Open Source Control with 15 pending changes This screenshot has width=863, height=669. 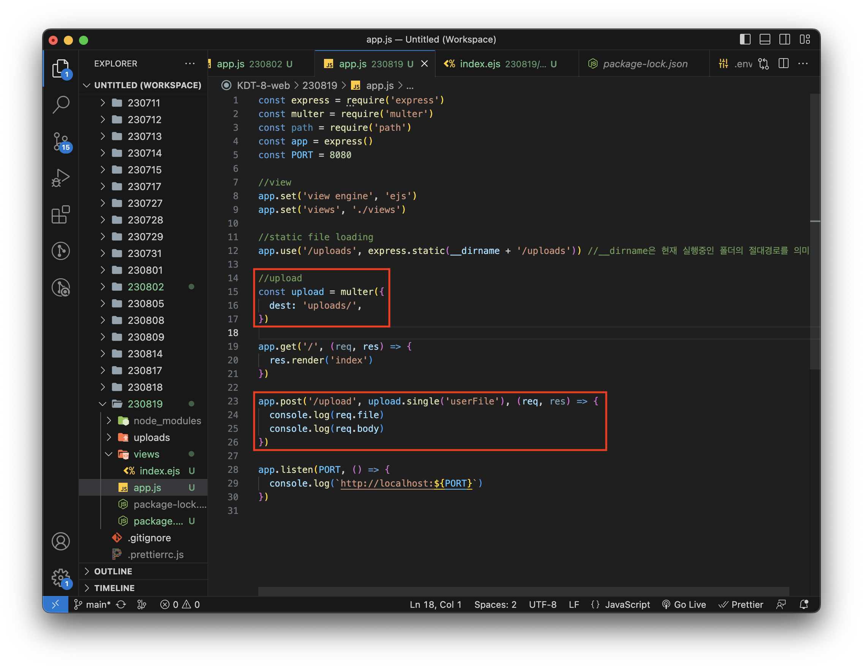click(61, 142)
